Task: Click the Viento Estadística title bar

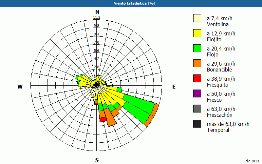Action: pyautogui.click(x=131, y=3)
